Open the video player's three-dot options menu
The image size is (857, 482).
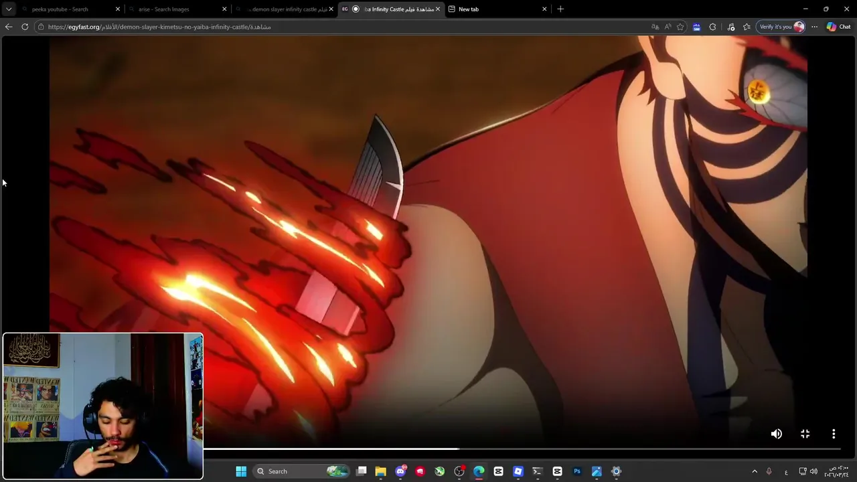tap(834, 434)
